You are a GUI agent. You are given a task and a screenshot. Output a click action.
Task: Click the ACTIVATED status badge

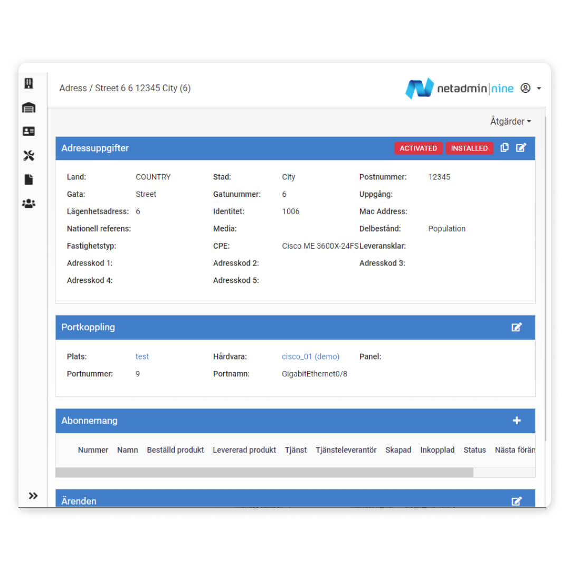tap(418, 148)
